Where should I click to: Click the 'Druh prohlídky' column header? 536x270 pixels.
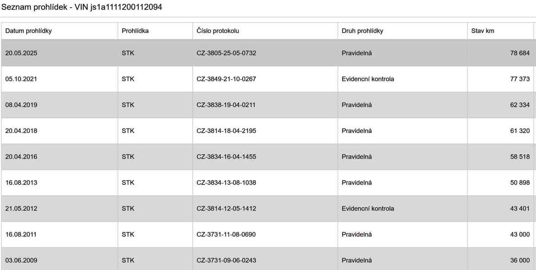pyautogui.click(x=362, y=31)
